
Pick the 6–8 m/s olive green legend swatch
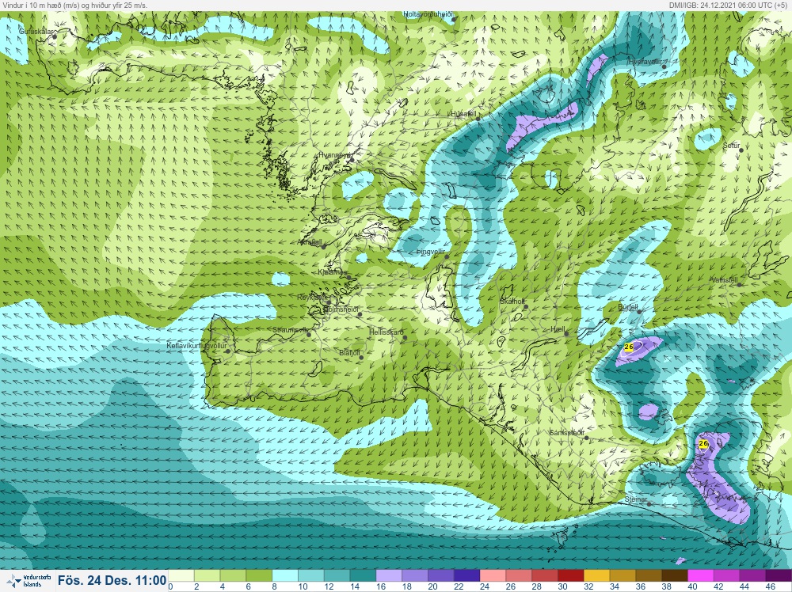259,576
